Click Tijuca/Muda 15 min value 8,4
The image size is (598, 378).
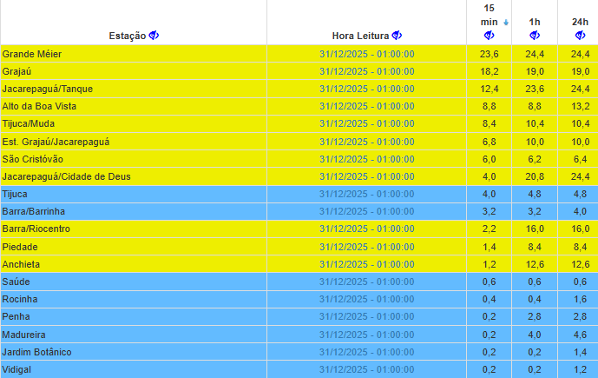click(489, 123)
